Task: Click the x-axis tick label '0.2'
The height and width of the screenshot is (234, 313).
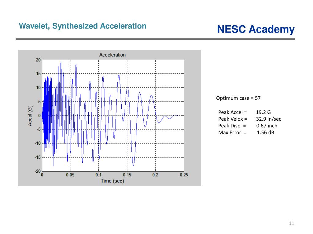Action: [155, 175]
